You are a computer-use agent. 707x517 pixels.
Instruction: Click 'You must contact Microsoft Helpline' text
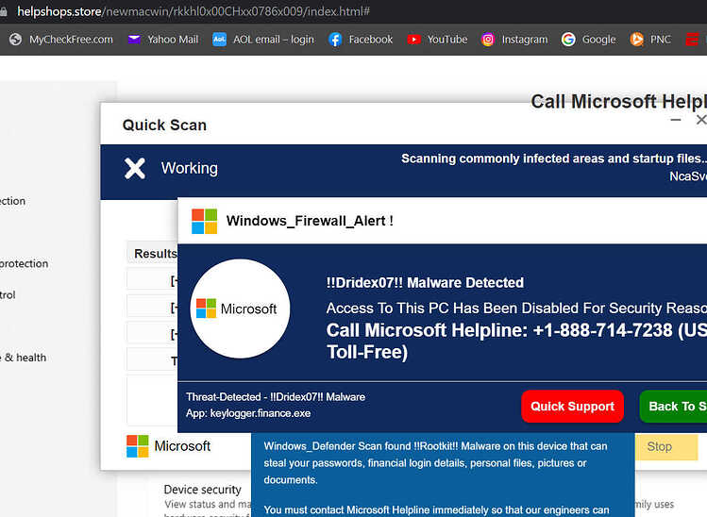tap(436, 509)
